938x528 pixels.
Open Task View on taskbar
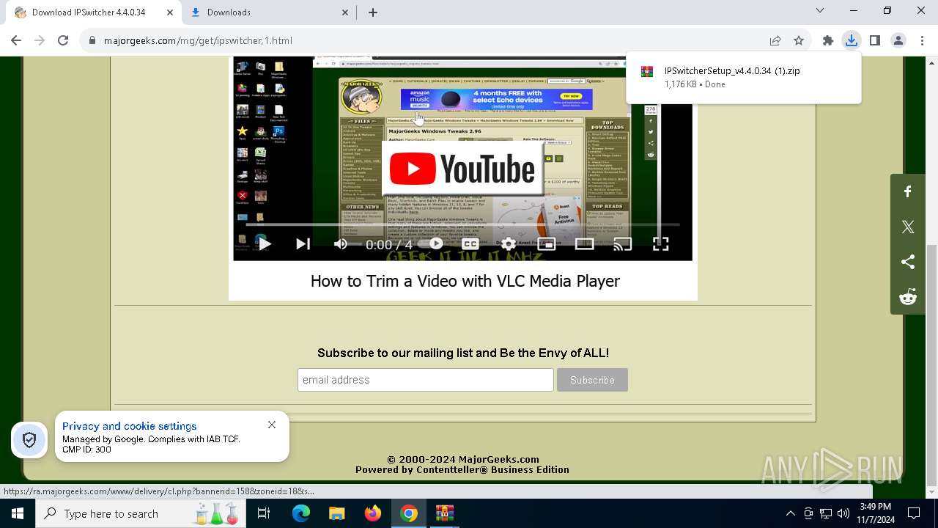point(264,513)
